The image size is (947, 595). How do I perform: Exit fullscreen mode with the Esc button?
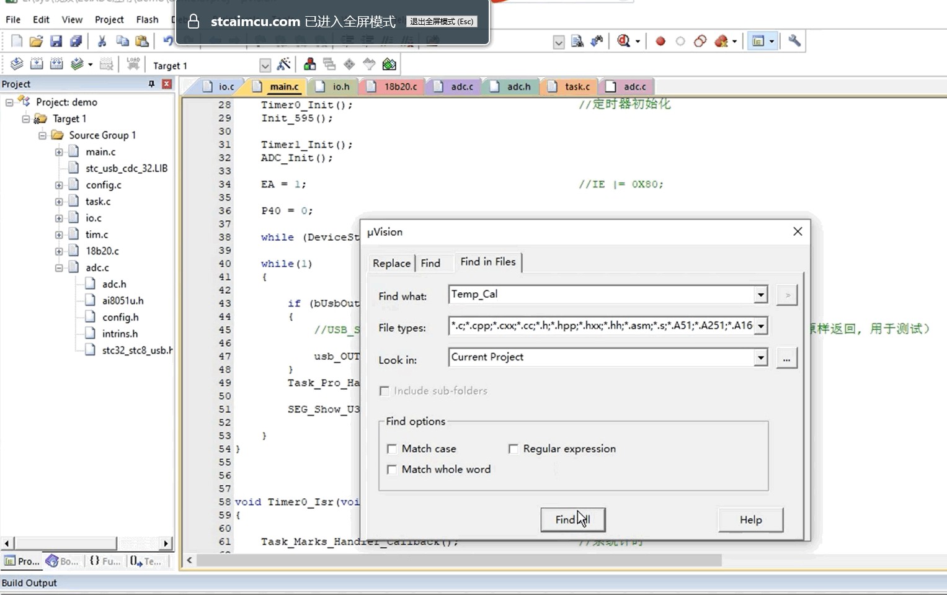[442, 22]
